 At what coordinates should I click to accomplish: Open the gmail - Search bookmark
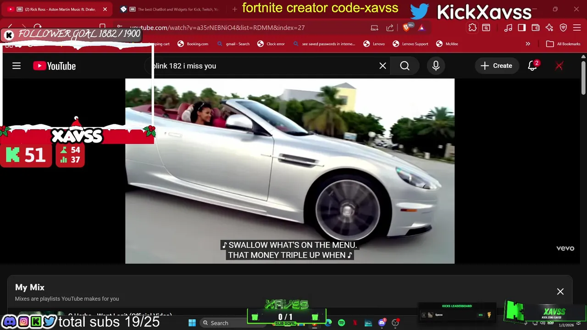tap(233, 44)
